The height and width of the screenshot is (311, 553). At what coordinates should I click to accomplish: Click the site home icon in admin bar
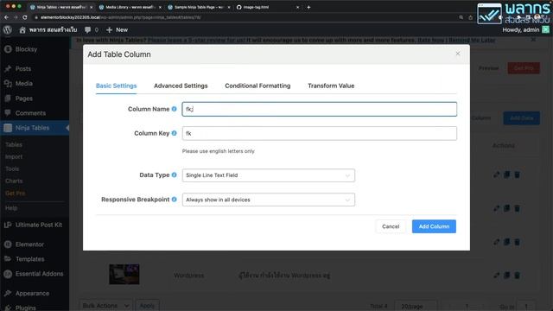click(x=22, y=30)
